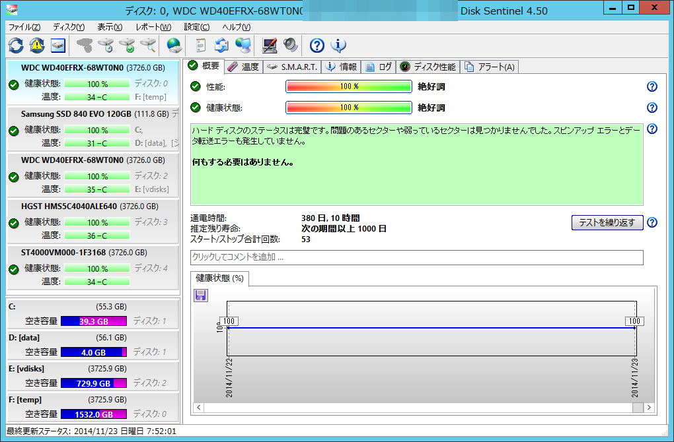Click the 健康状態 100 % gradient bar in overview
Viewport: 674px width, 442px height.
tap(349, 108)
